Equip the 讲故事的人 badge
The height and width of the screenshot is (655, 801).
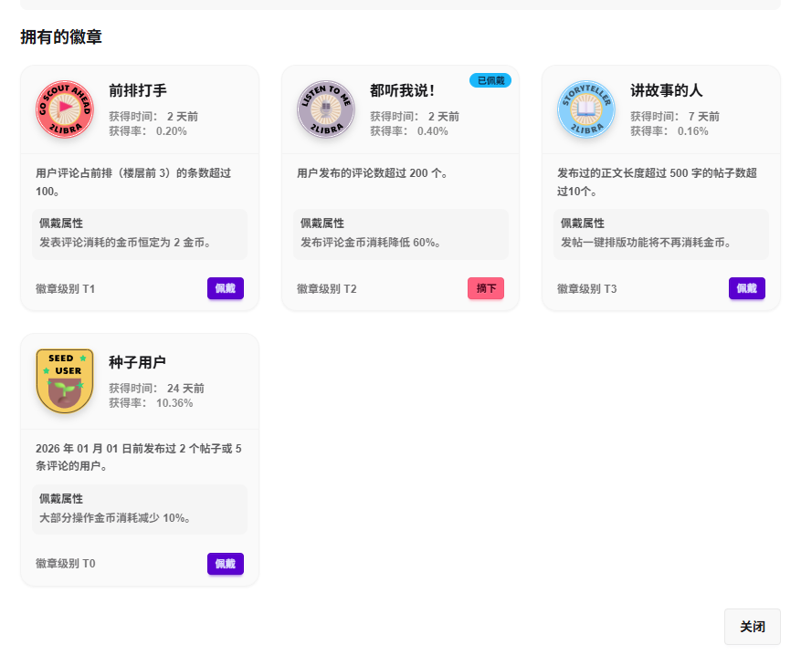[x=746, y=288]
